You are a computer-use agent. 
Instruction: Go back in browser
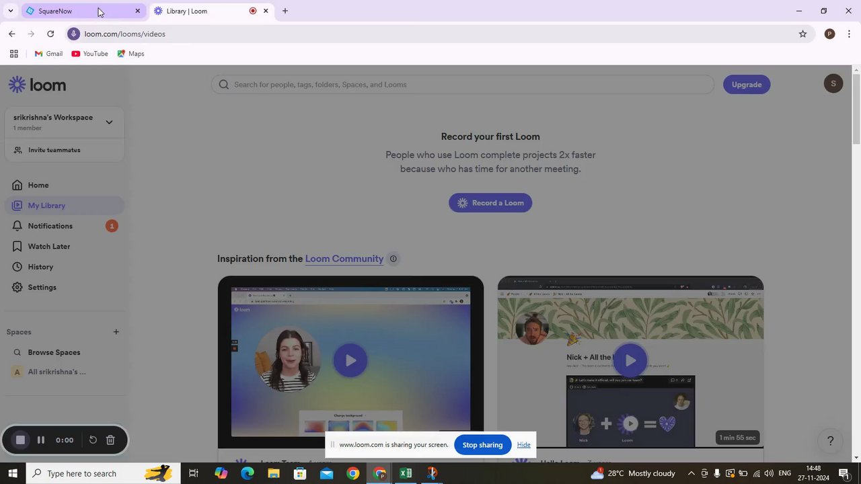[11, 34]
